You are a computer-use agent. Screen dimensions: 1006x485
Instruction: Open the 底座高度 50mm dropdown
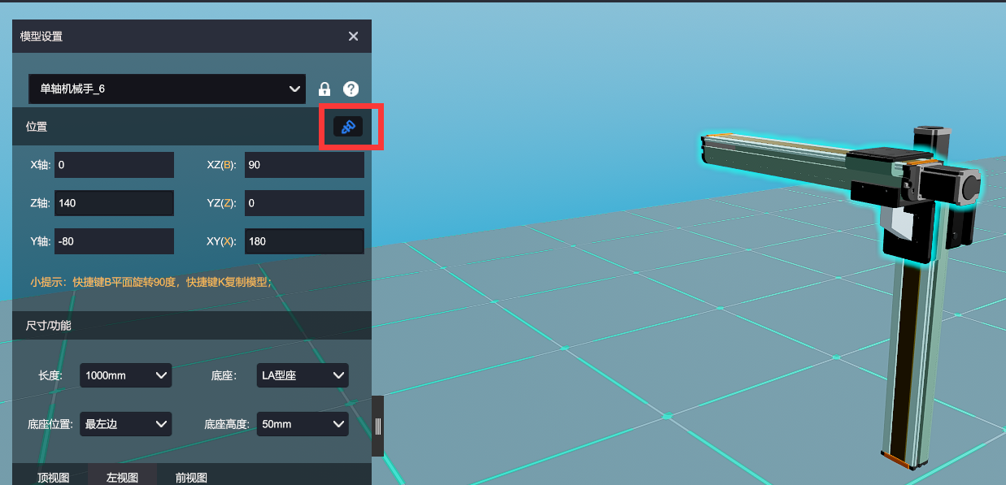[x=303, y=424]
